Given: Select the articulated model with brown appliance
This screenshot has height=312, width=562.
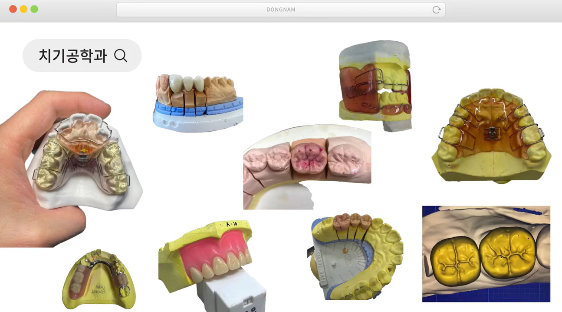Looking at the screenshot, I should 375,86.
